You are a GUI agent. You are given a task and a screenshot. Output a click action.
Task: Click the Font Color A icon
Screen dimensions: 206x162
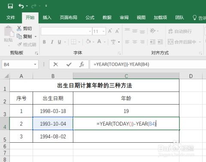pos(99,42)
